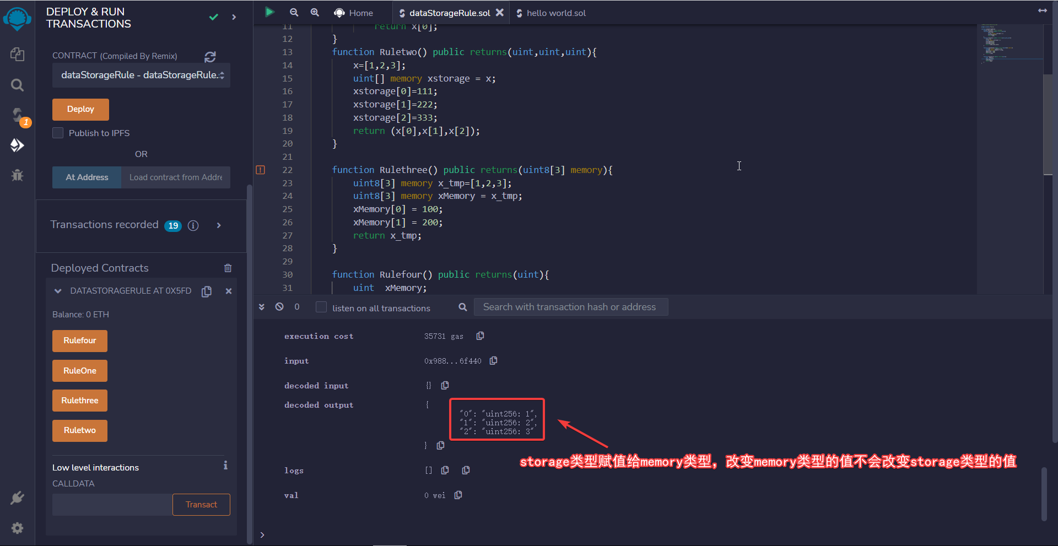Zoom out the editor font
1058x546 pixels.
[x=294, y=12]
